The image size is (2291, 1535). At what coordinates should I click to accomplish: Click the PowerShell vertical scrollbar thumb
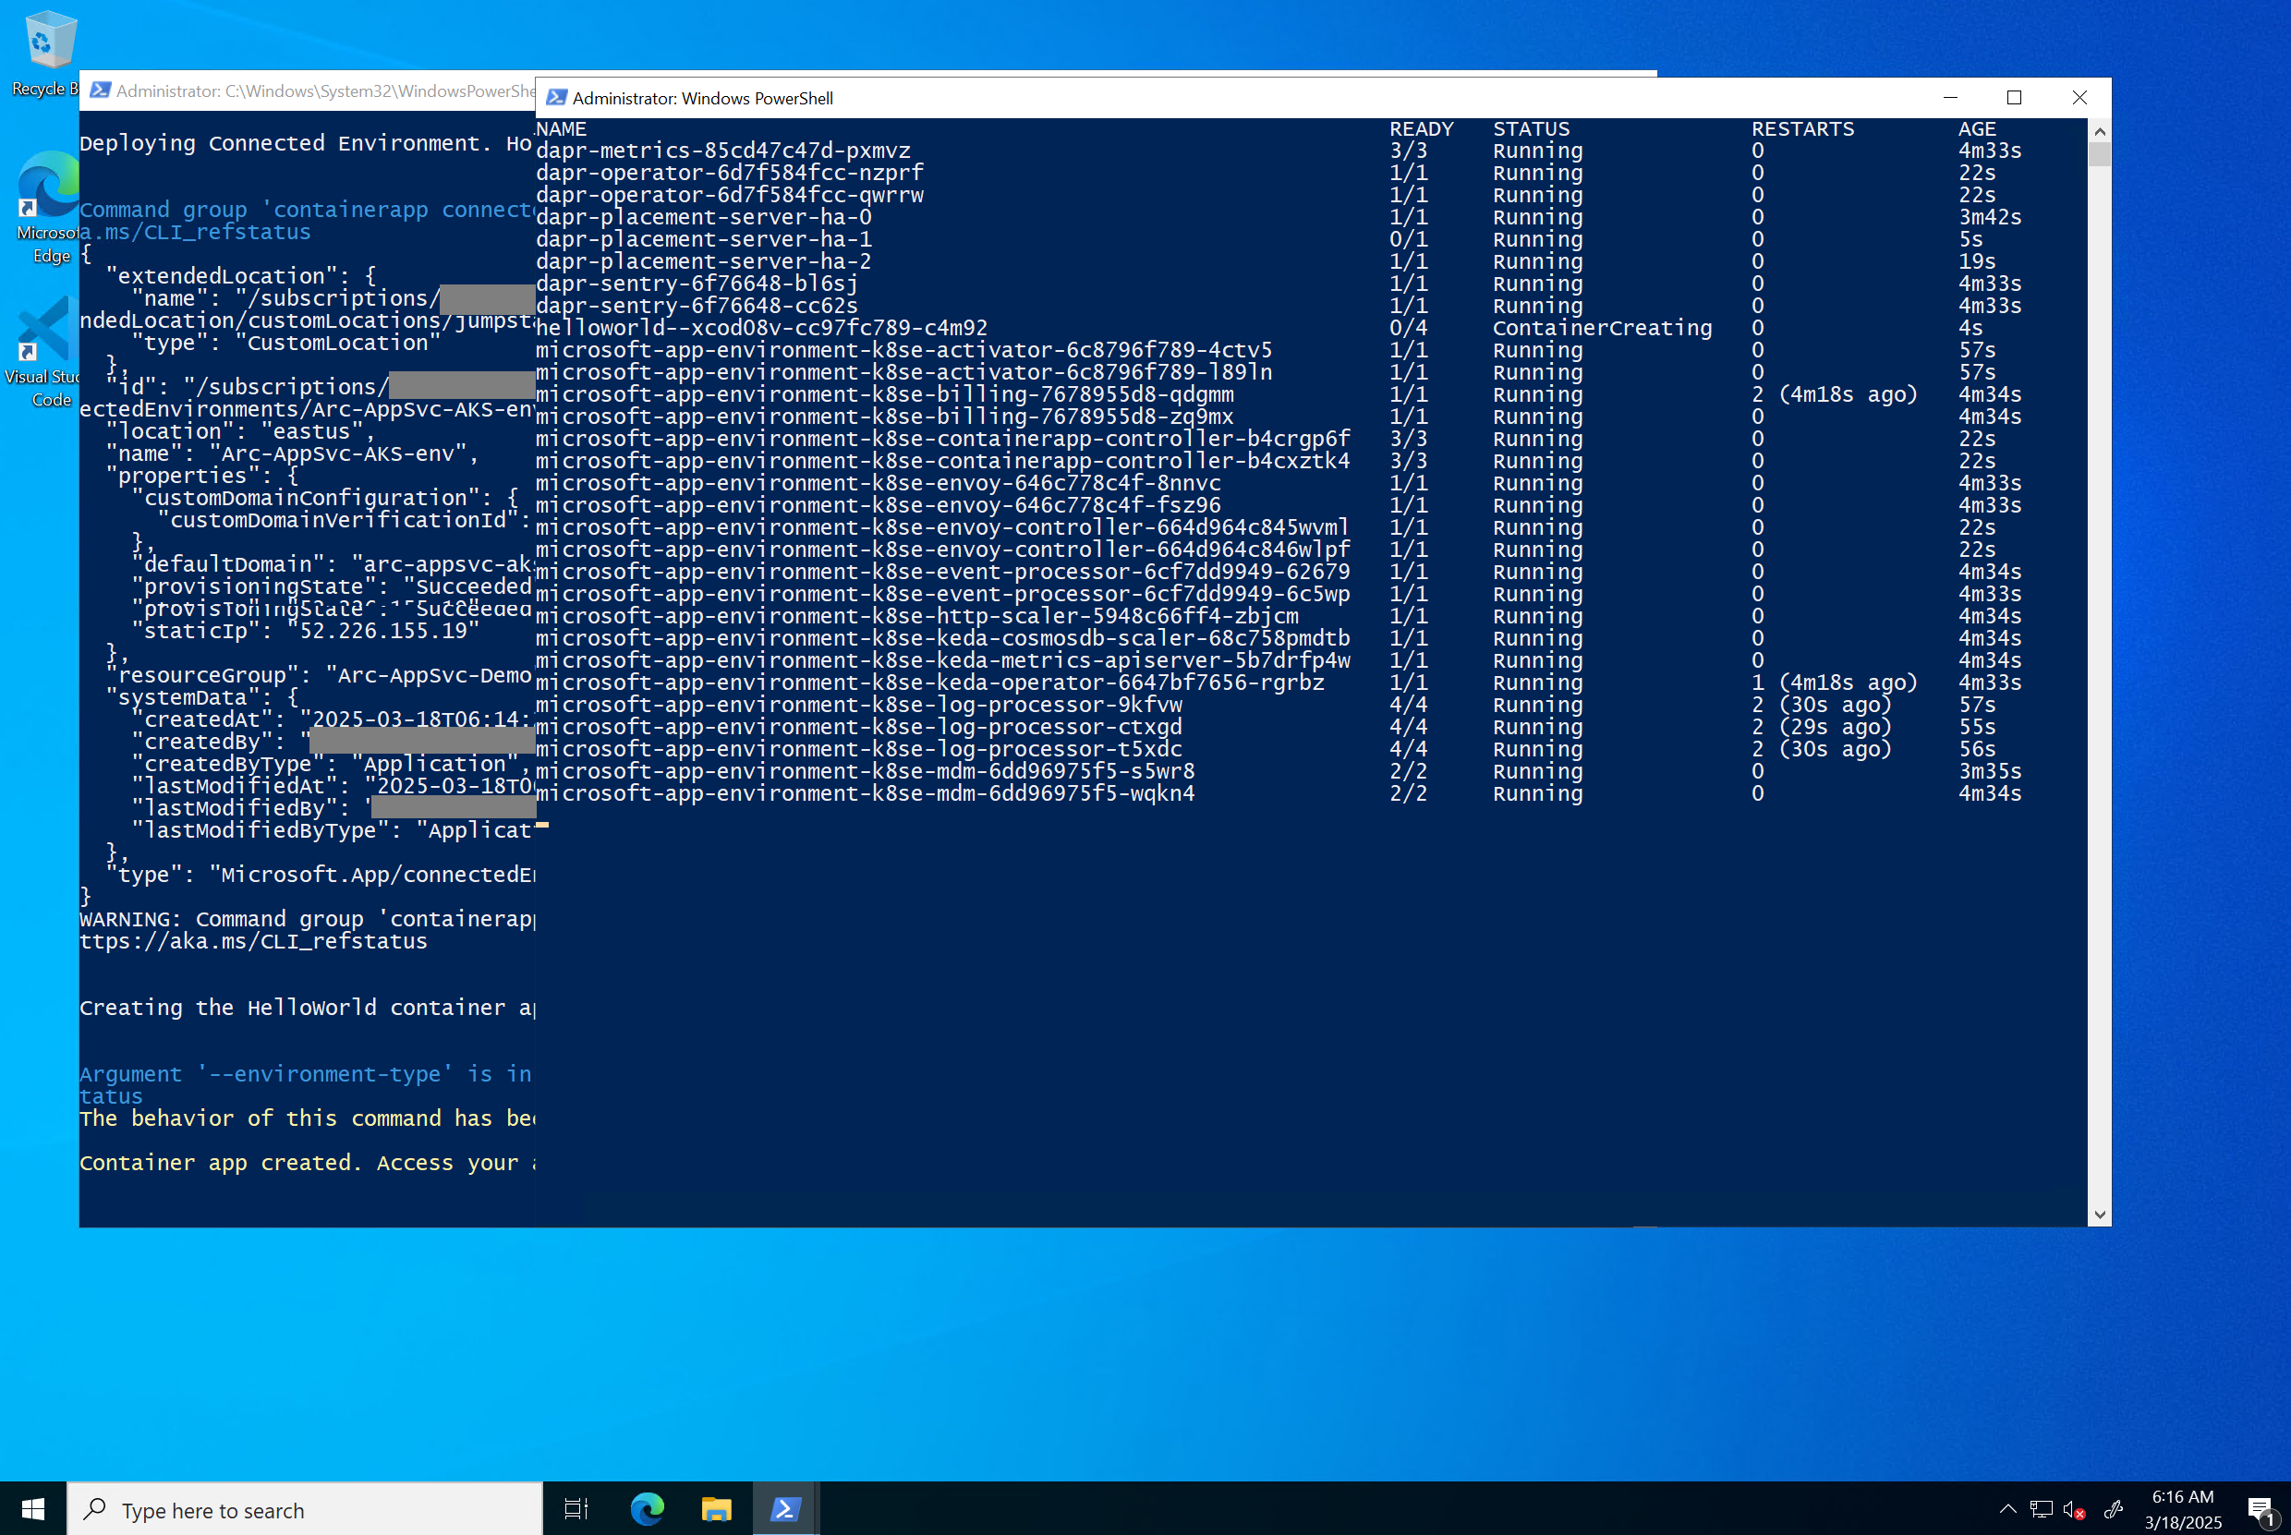pos(2099,153)
